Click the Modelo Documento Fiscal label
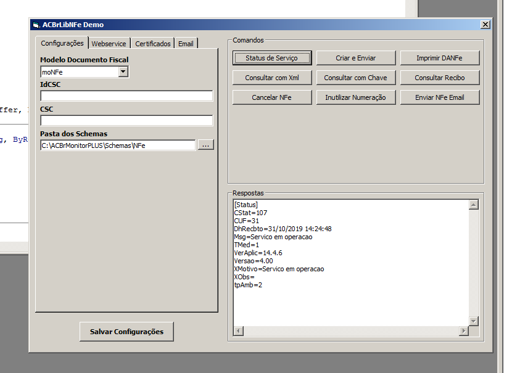 coord(85,60)
